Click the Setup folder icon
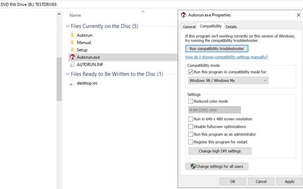The width and height of the screenshot is (303, 189). (72, 50)
